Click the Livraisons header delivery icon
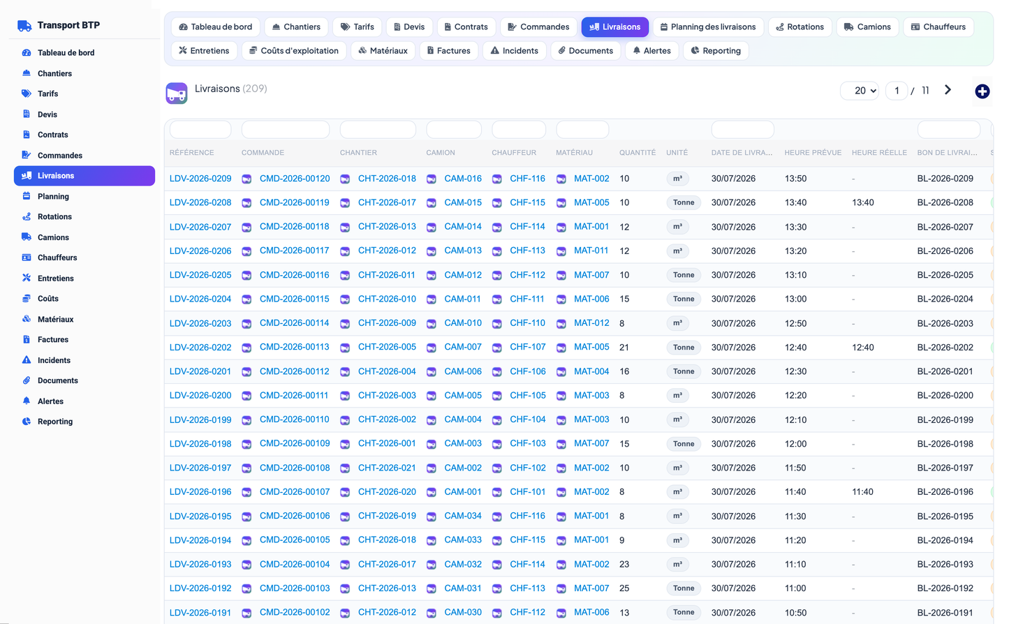 (x=177, y=93)
